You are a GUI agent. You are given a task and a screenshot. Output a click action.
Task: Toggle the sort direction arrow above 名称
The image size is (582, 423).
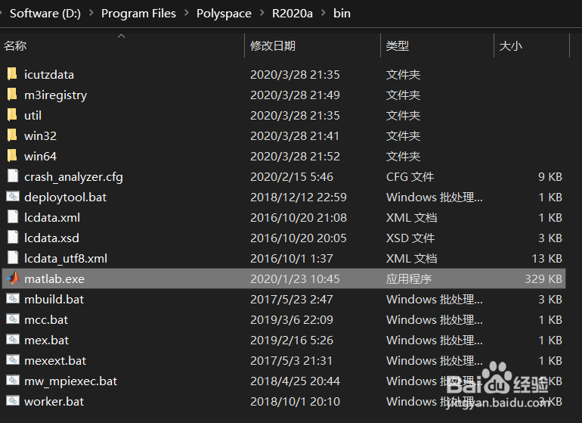[x=122, y=36]
